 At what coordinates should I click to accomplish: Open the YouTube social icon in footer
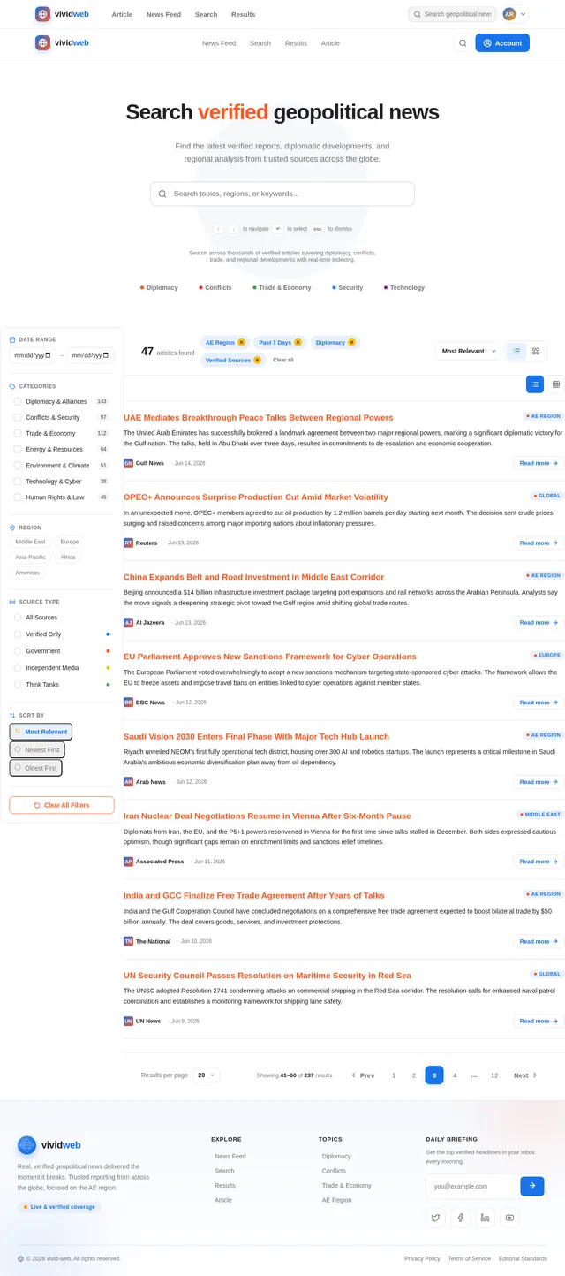tap(509, 1218)
